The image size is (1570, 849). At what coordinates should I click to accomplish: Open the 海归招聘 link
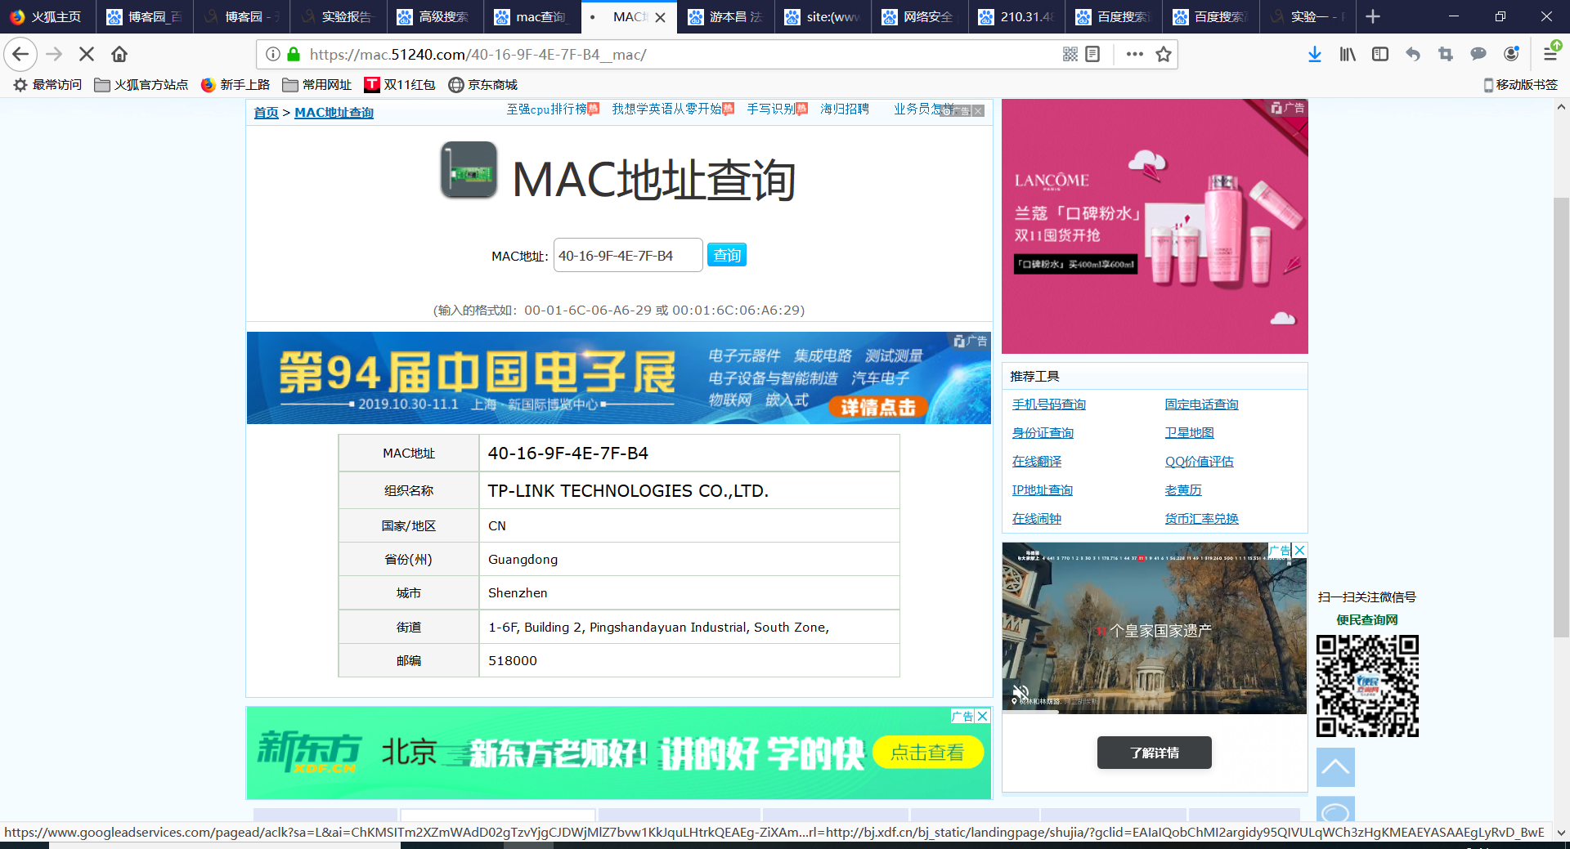coord(845,109)
